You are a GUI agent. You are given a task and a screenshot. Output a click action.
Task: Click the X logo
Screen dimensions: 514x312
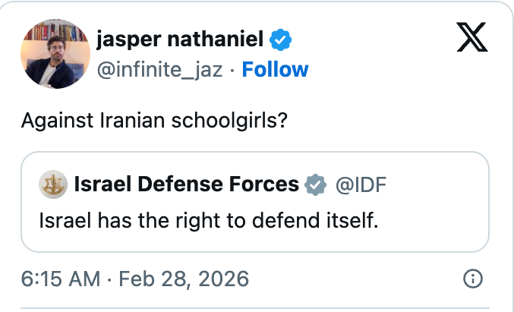pyautogui.click(x=472, y=36)
